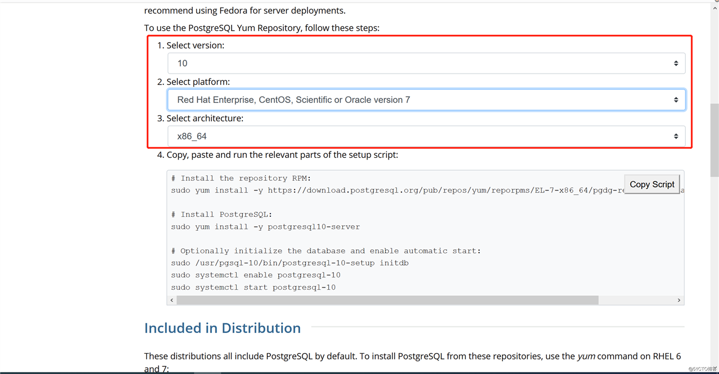The image size is (719, 374).
Task: Click the '# Install the repository RPM:' comment
Action: [x=241, y=178]
